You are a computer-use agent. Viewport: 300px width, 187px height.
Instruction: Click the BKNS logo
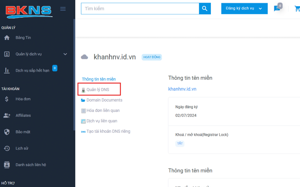(29, 10)
